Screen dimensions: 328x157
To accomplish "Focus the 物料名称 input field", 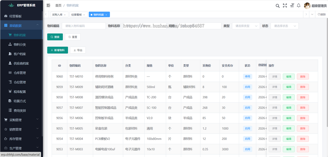I will tap(144, 26).
